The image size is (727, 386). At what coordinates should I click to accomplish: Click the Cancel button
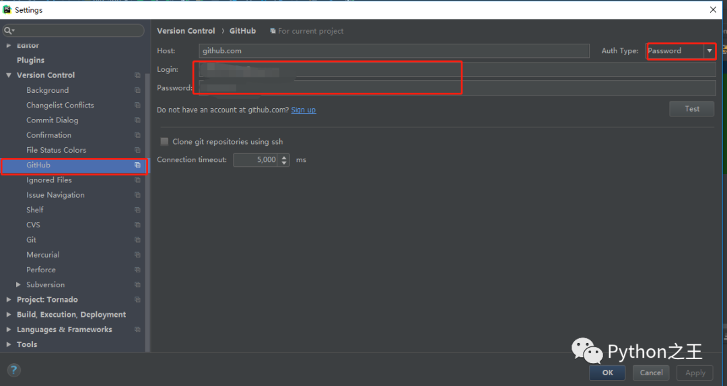(651, 373)
